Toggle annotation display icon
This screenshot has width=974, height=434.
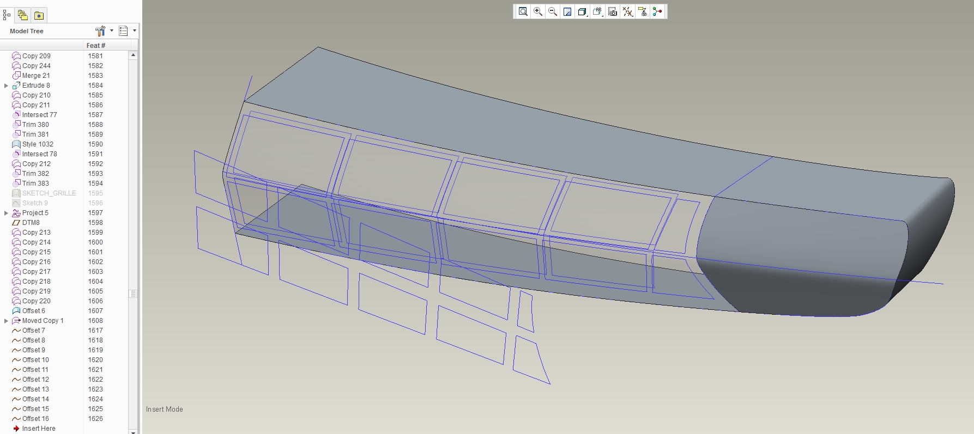tap(643, 11)
